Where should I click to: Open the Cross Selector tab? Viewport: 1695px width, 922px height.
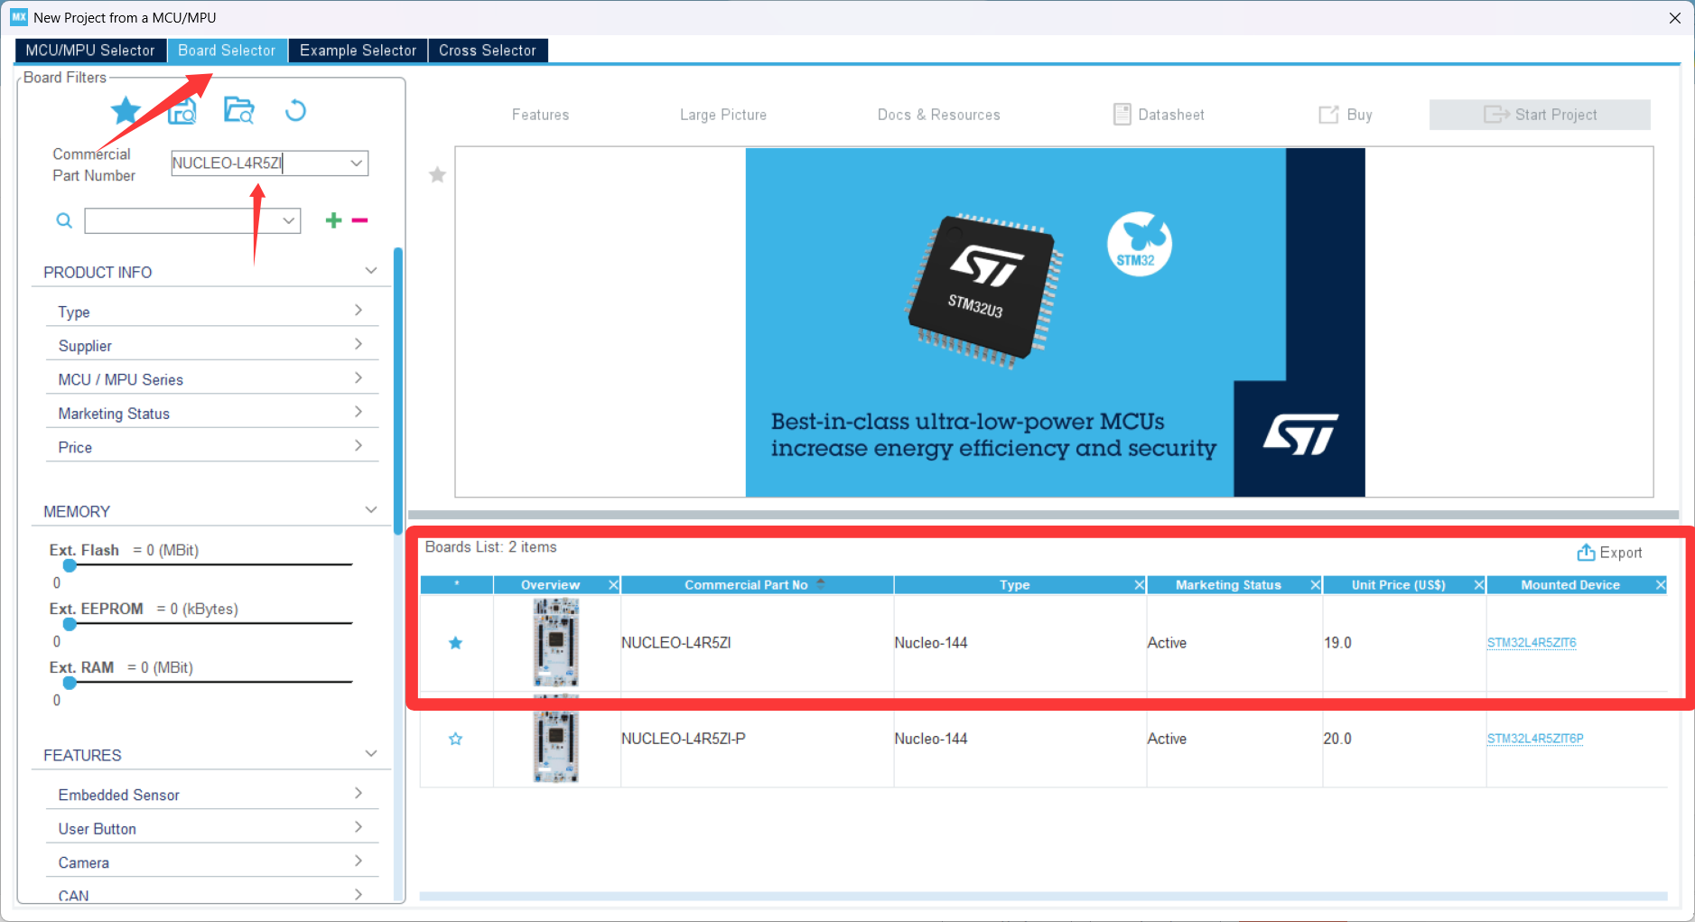pyautogui.click(x=488, y=51)
